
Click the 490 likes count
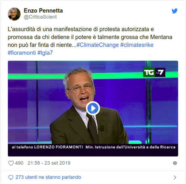click(19, 163)
